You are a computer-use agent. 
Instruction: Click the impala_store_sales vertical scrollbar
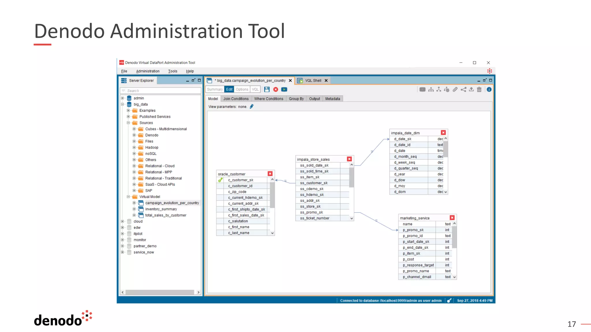point(351,178)
